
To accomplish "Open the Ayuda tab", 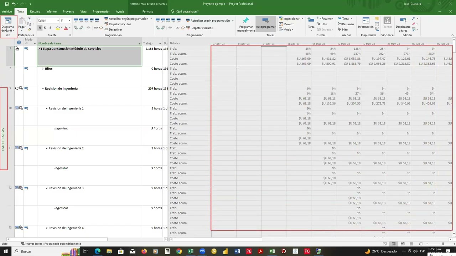I will [x=120, y=11].
